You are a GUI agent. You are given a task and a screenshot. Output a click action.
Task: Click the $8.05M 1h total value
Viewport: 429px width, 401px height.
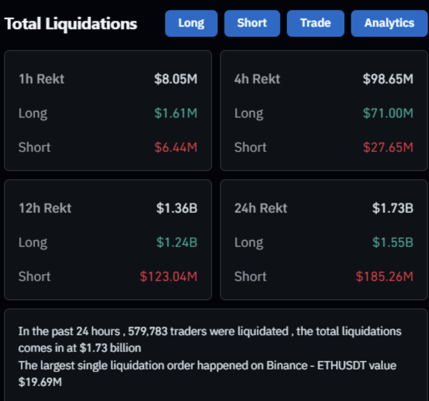(176, 79)
